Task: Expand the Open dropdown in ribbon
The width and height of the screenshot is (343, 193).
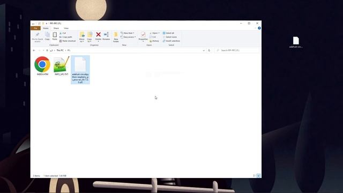Action: pyautogui.click(x=154, y=33)
